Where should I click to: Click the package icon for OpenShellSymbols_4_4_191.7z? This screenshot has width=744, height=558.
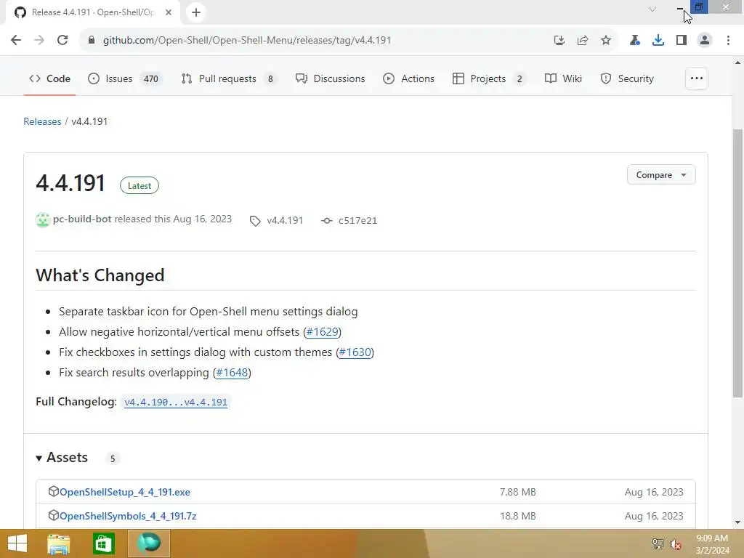pos(54,515)
